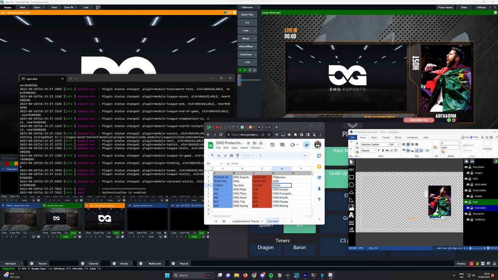Click undo arrow in Sheets toolbar
498x280 pixels.
point(219,156)
